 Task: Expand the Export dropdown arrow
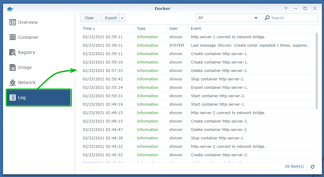122,18
